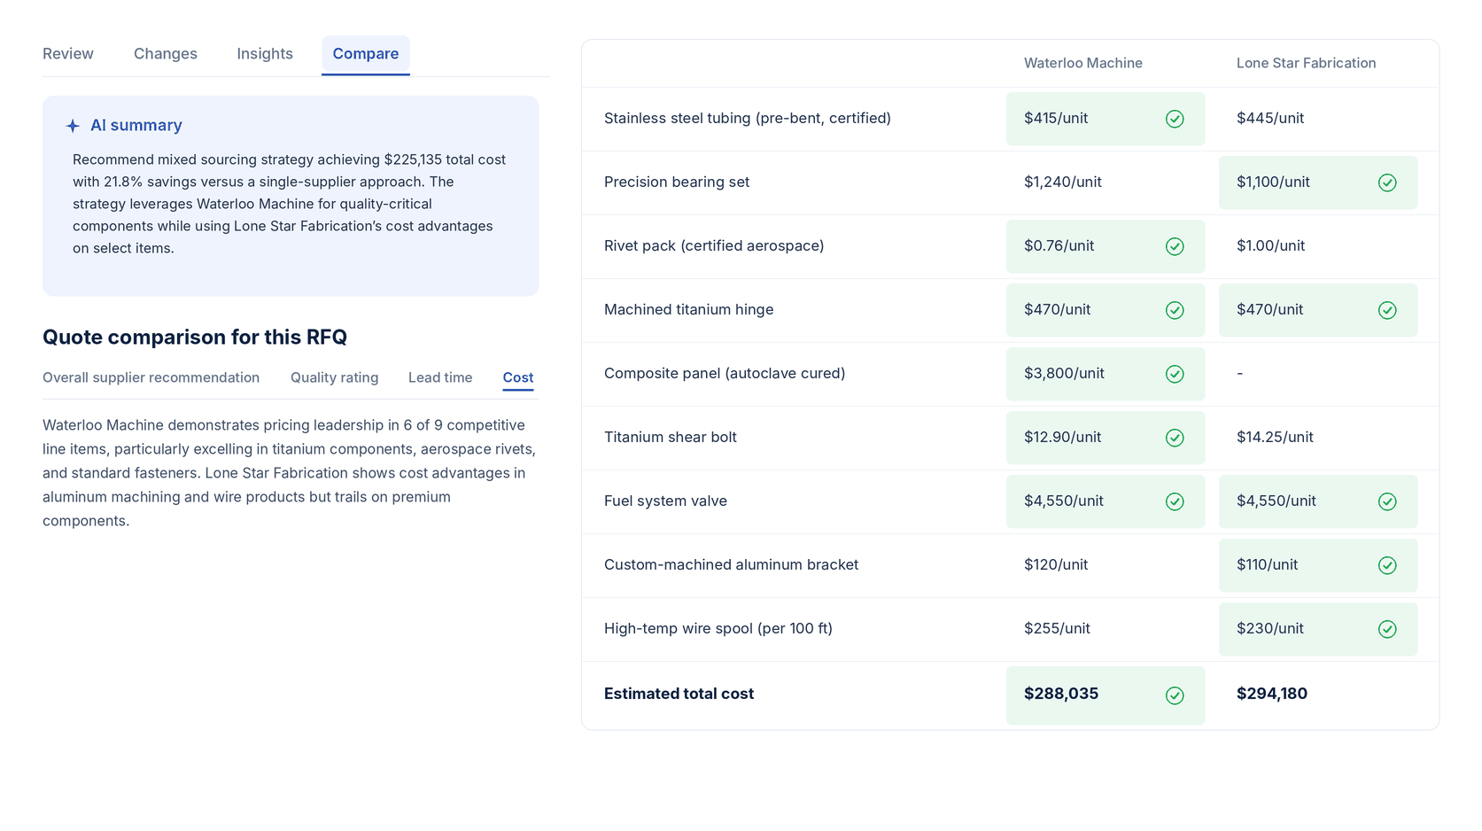
Task: Select the Cost comparison sub-tab
Action: coord(518,377)
